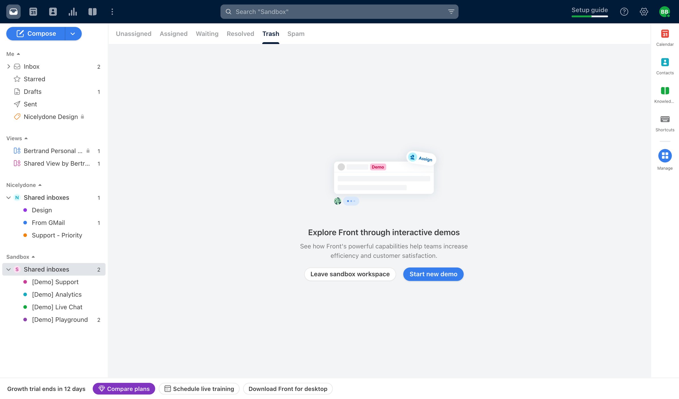This screenshot has width=679, height=399.
Task: Open the Sent folder
Action: click(54, 104)
